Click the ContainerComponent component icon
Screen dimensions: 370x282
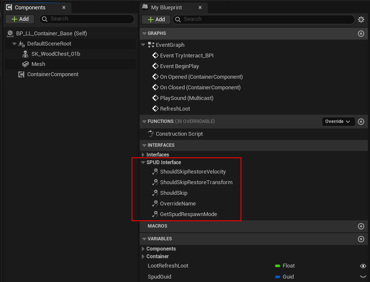[x=21, y=74]
